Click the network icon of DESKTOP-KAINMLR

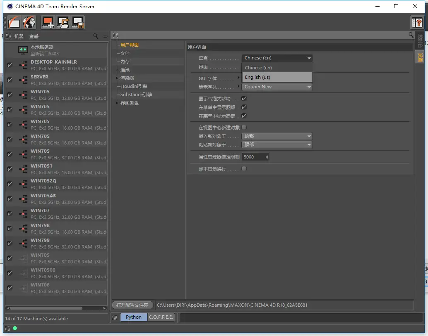[x=24, y=65]
